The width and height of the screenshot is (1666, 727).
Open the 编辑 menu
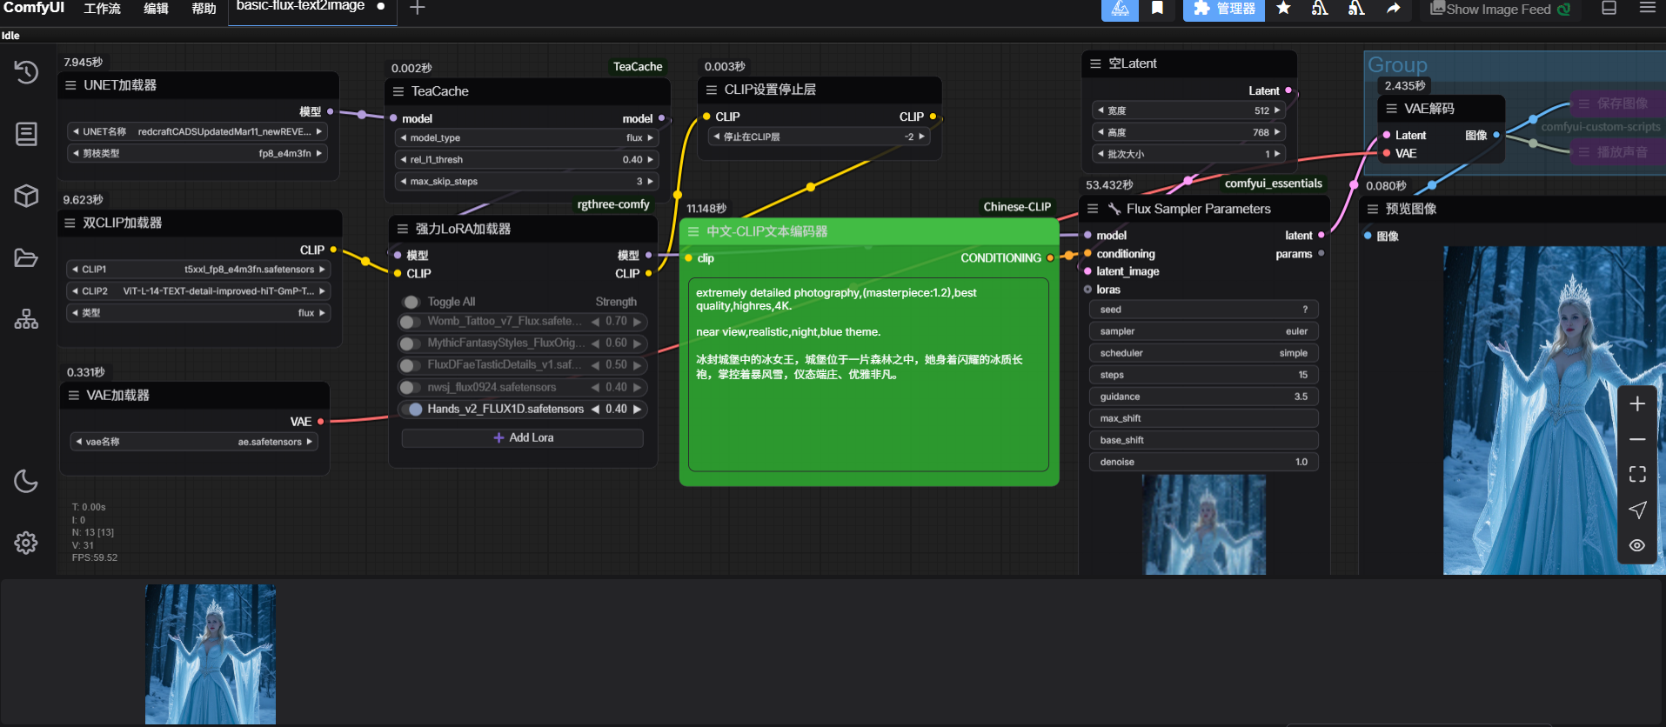(156, 9)
